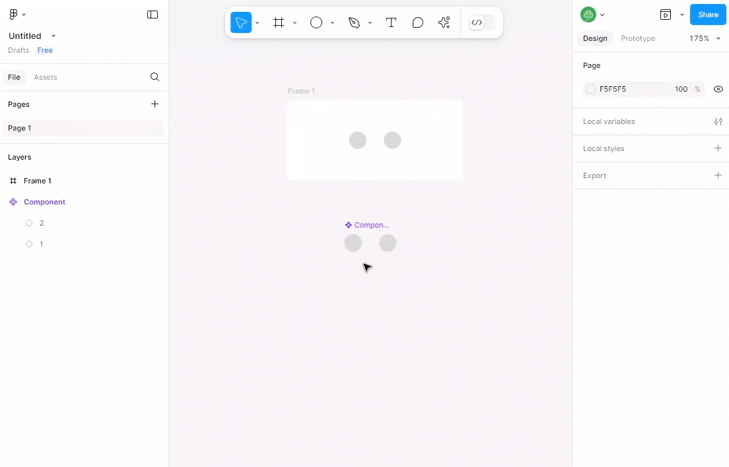
Task: Click the page color swatch F5F5F5
Action: [x=591, y=89]
